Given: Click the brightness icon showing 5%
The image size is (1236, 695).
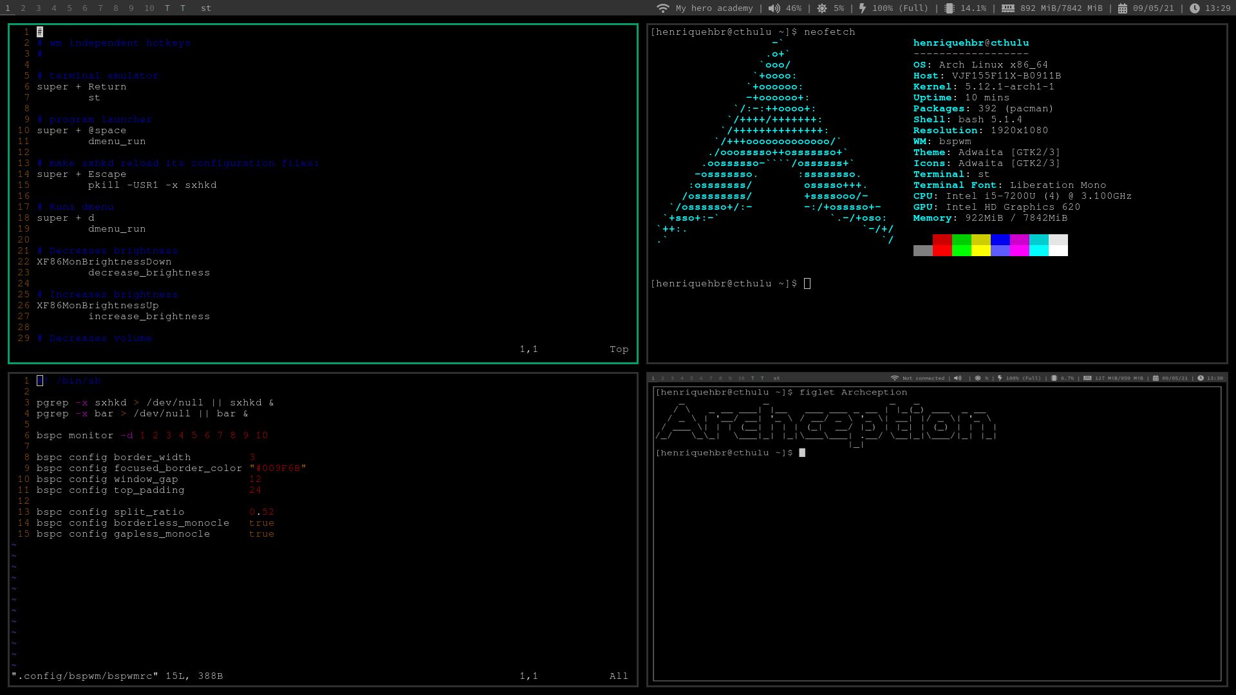Looking at the screenshot, I should (823, 8).
